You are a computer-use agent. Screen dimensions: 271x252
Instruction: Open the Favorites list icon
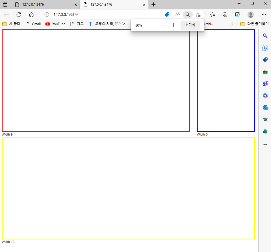pyautogui.click(x=212, y=15)
